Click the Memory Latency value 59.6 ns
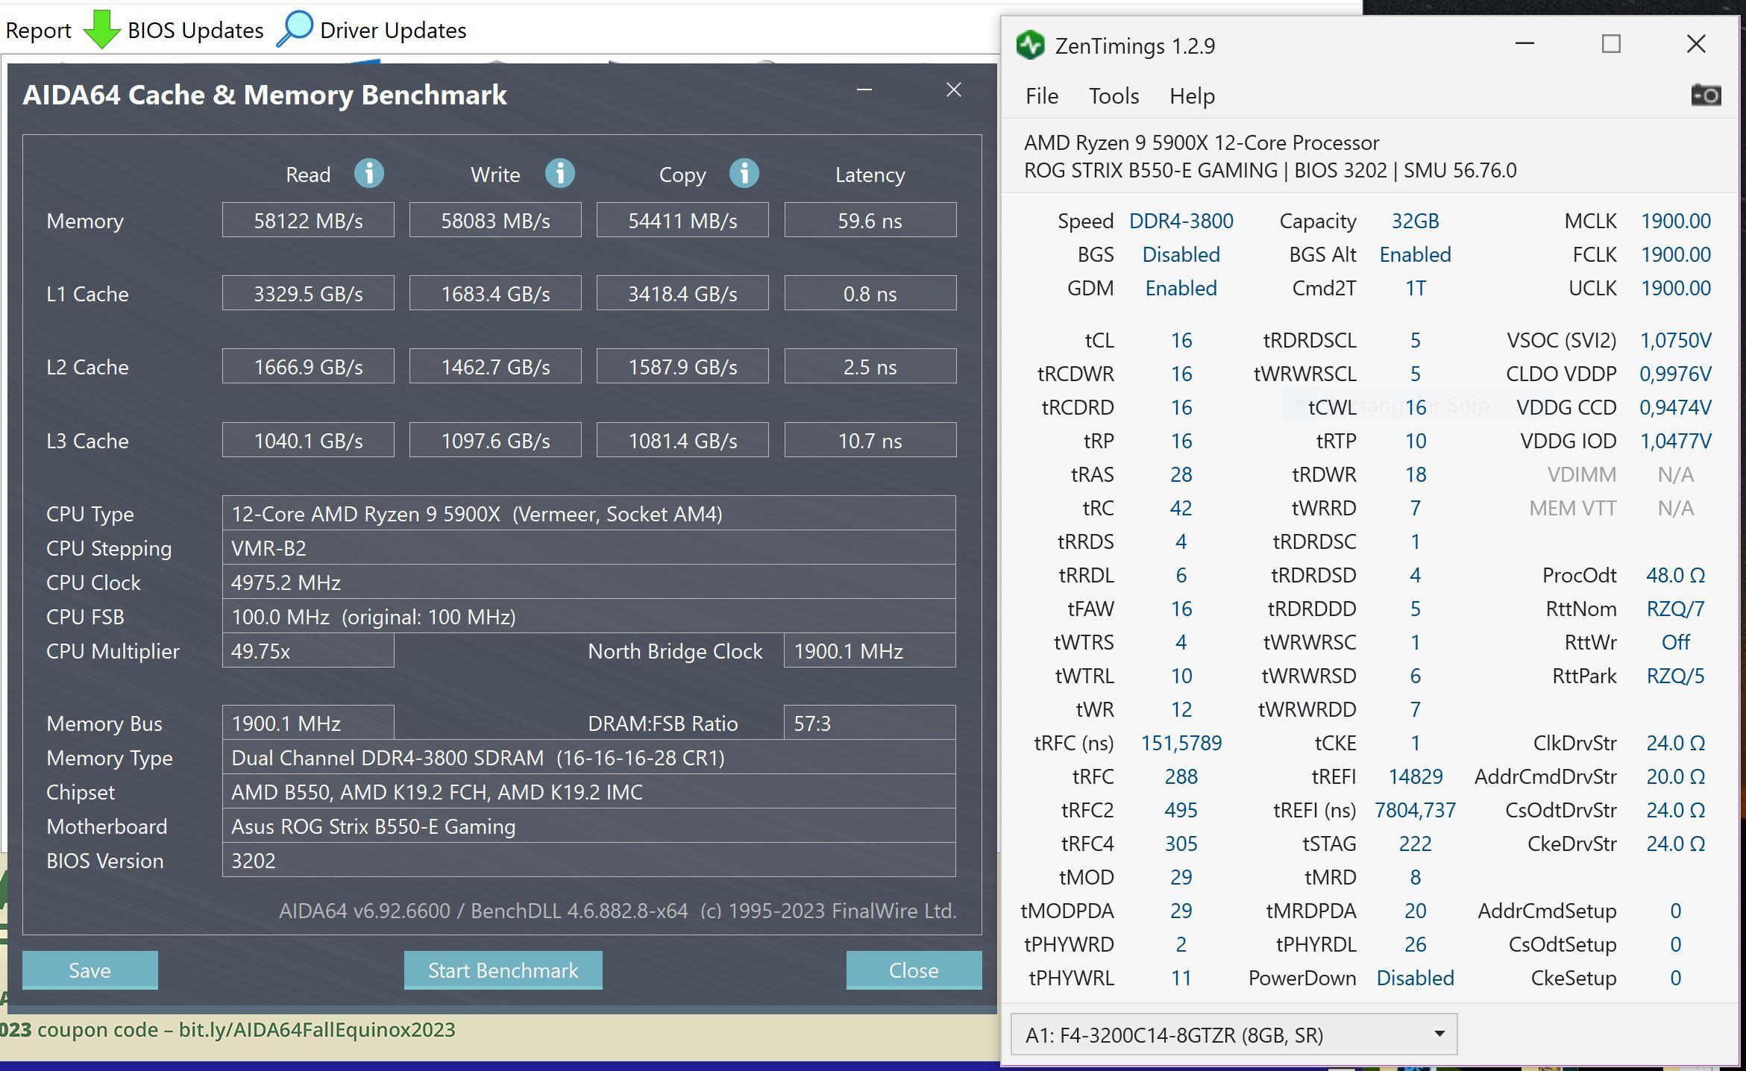 tap(870, 220)
